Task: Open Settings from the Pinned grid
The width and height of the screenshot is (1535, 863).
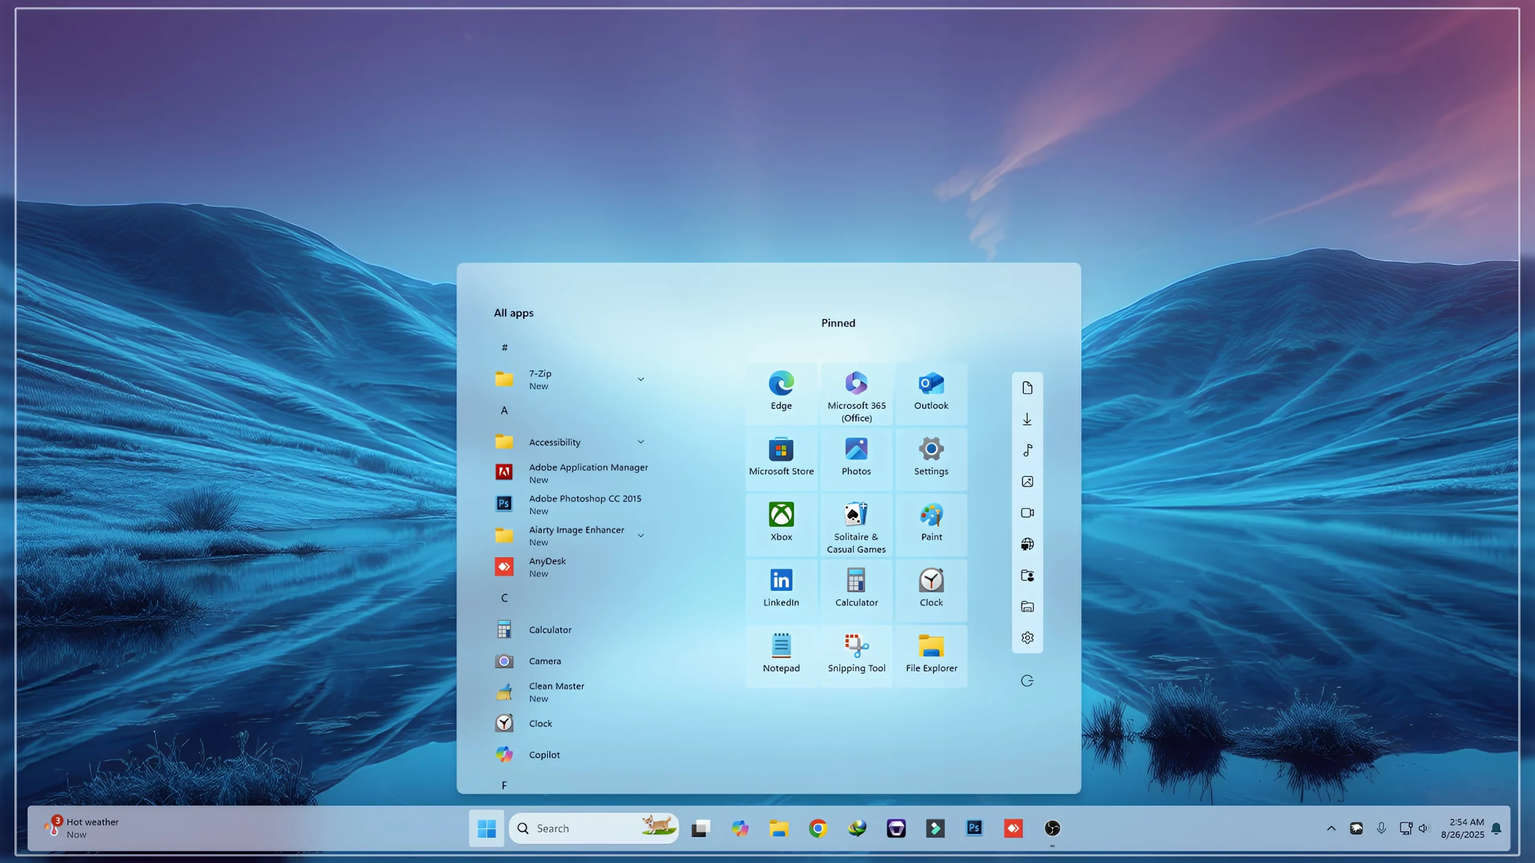Action: tap(931, 458)
